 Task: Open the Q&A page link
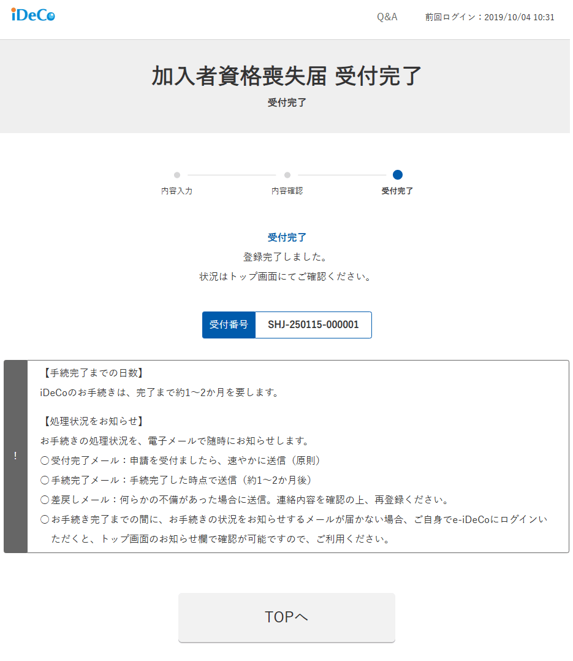coord(387,17)
